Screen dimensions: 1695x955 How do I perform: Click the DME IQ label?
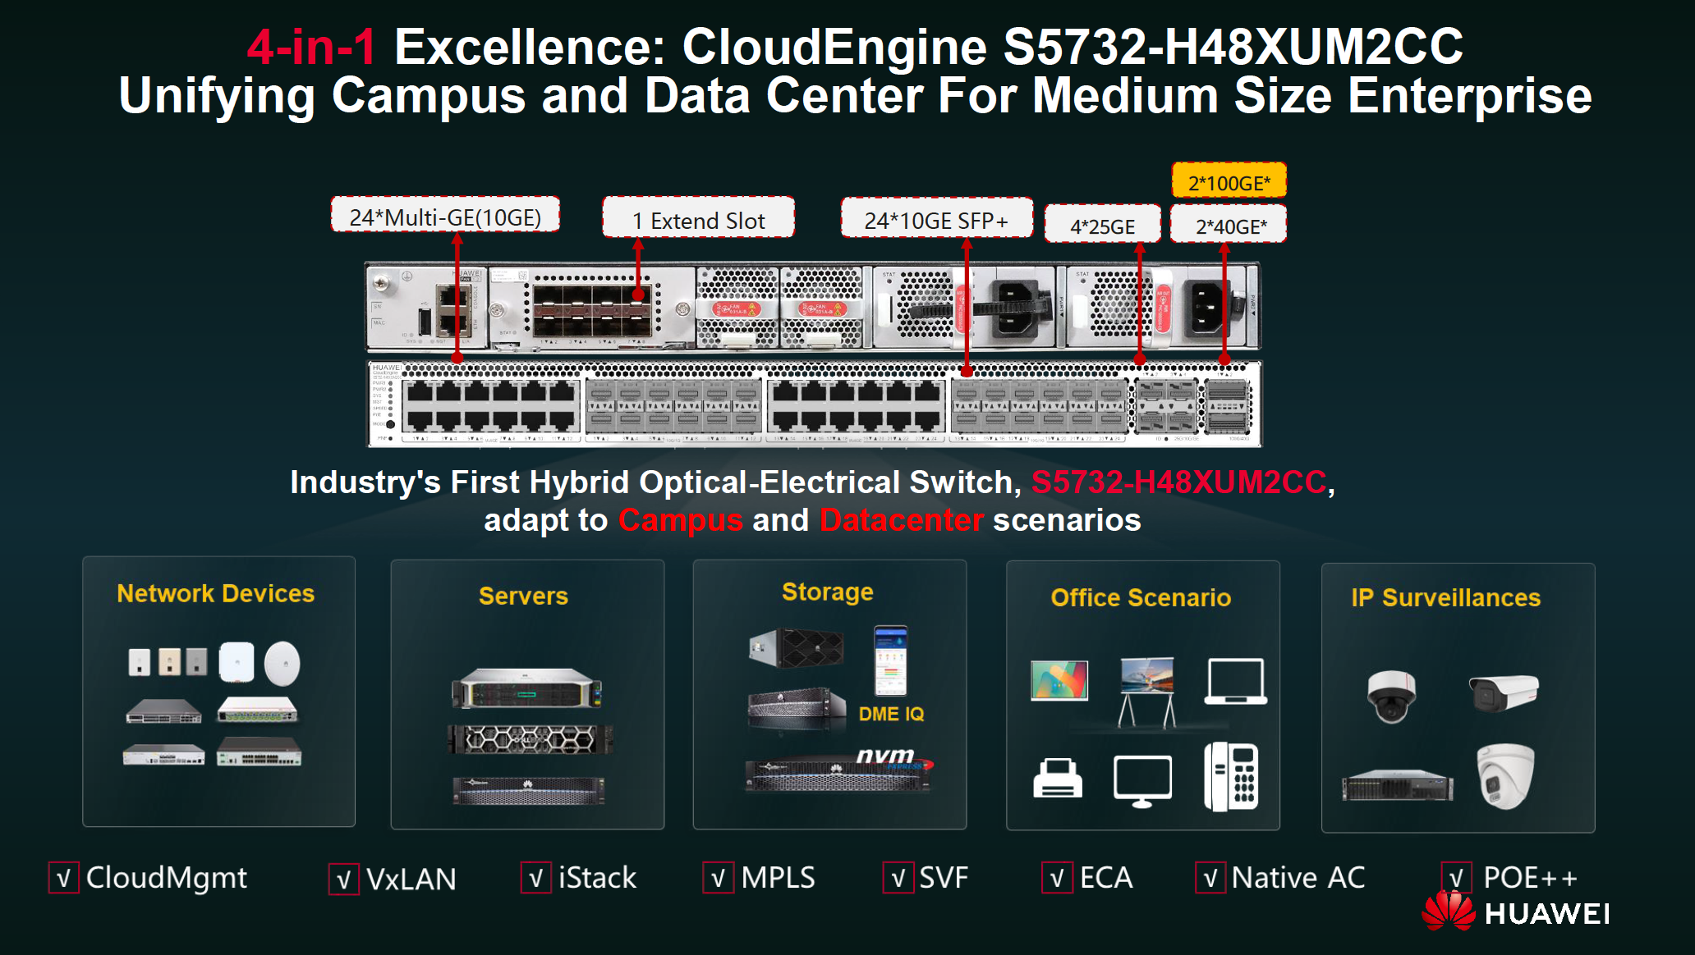891,714
